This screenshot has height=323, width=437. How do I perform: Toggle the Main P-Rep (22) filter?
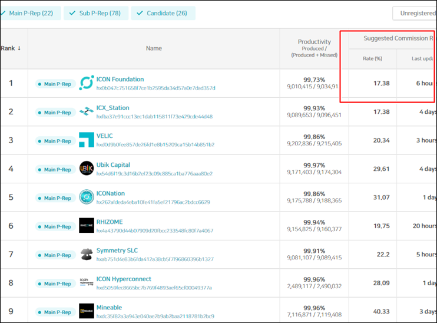pyautogui.click(x=30, y=13)
